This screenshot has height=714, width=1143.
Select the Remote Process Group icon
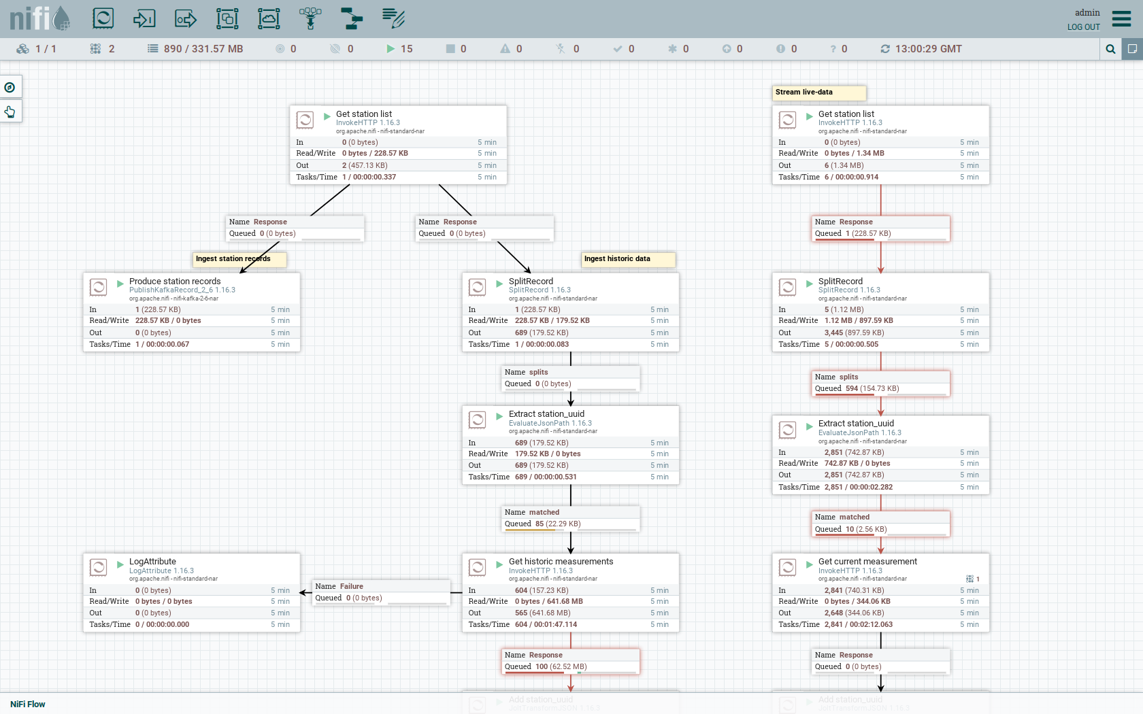click(x=269, y=18)
